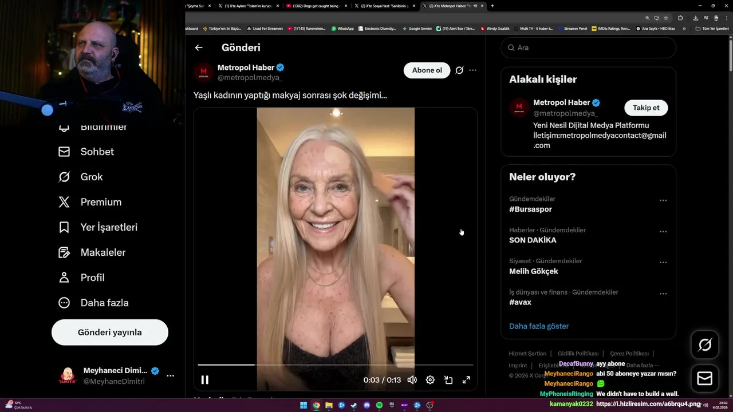The image size is (733, 412).
Task: Open Yer İşaretleri in sidebar
Action: tap(97, 227)
